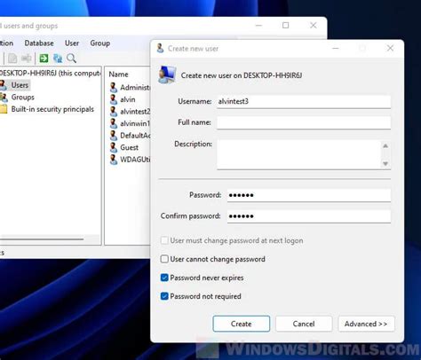Click the user icon beside DefaultAccount
Image resolution: width=421 pixels, height=360 pixels.
[113, 136]
